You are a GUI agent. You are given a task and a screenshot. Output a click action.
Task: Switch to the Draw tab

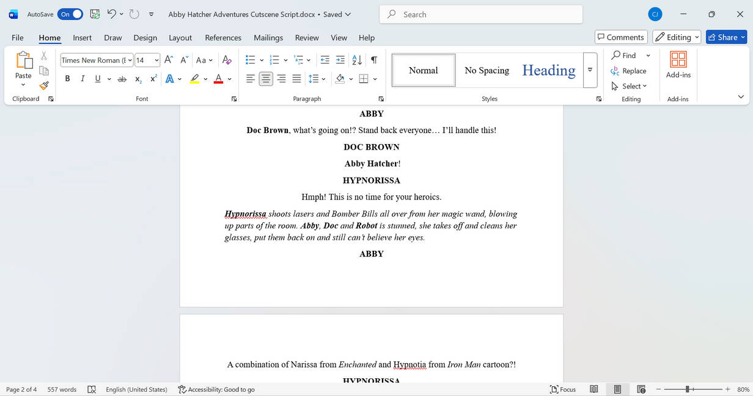click(112, 37)
